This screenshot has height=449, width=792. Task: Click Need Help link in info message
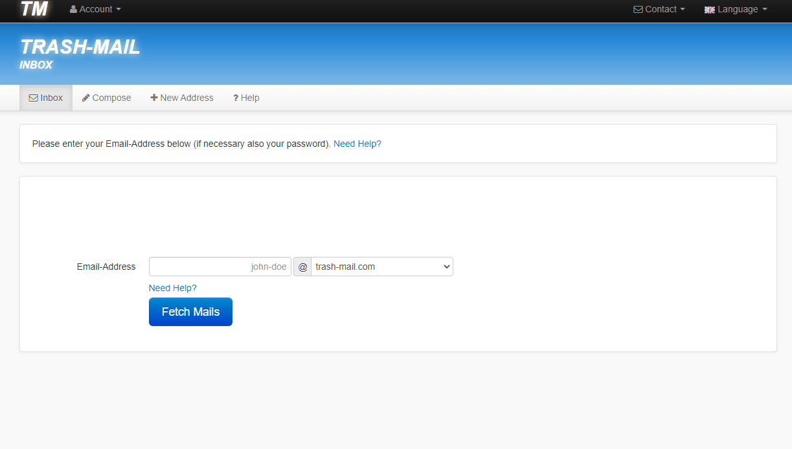pos(357,144)
